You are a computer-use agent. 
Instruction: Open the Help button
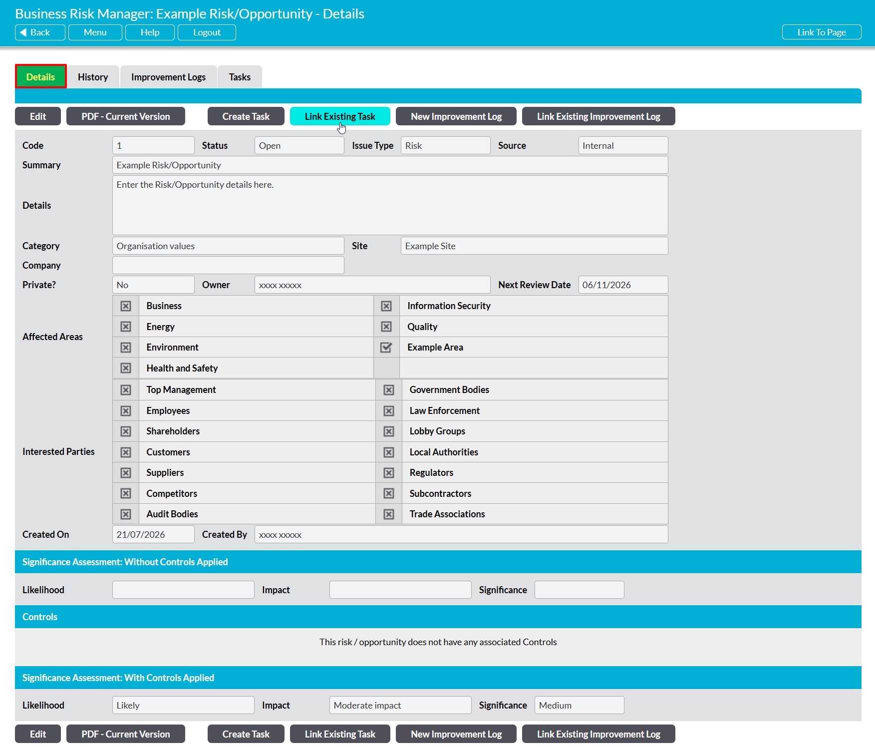150,32
